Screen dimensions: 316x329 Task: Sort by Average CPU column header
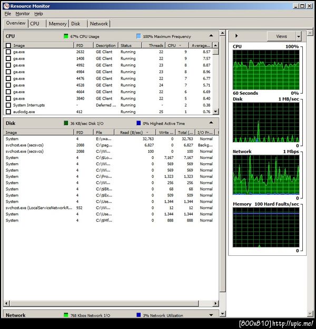(x=201, y=45)
